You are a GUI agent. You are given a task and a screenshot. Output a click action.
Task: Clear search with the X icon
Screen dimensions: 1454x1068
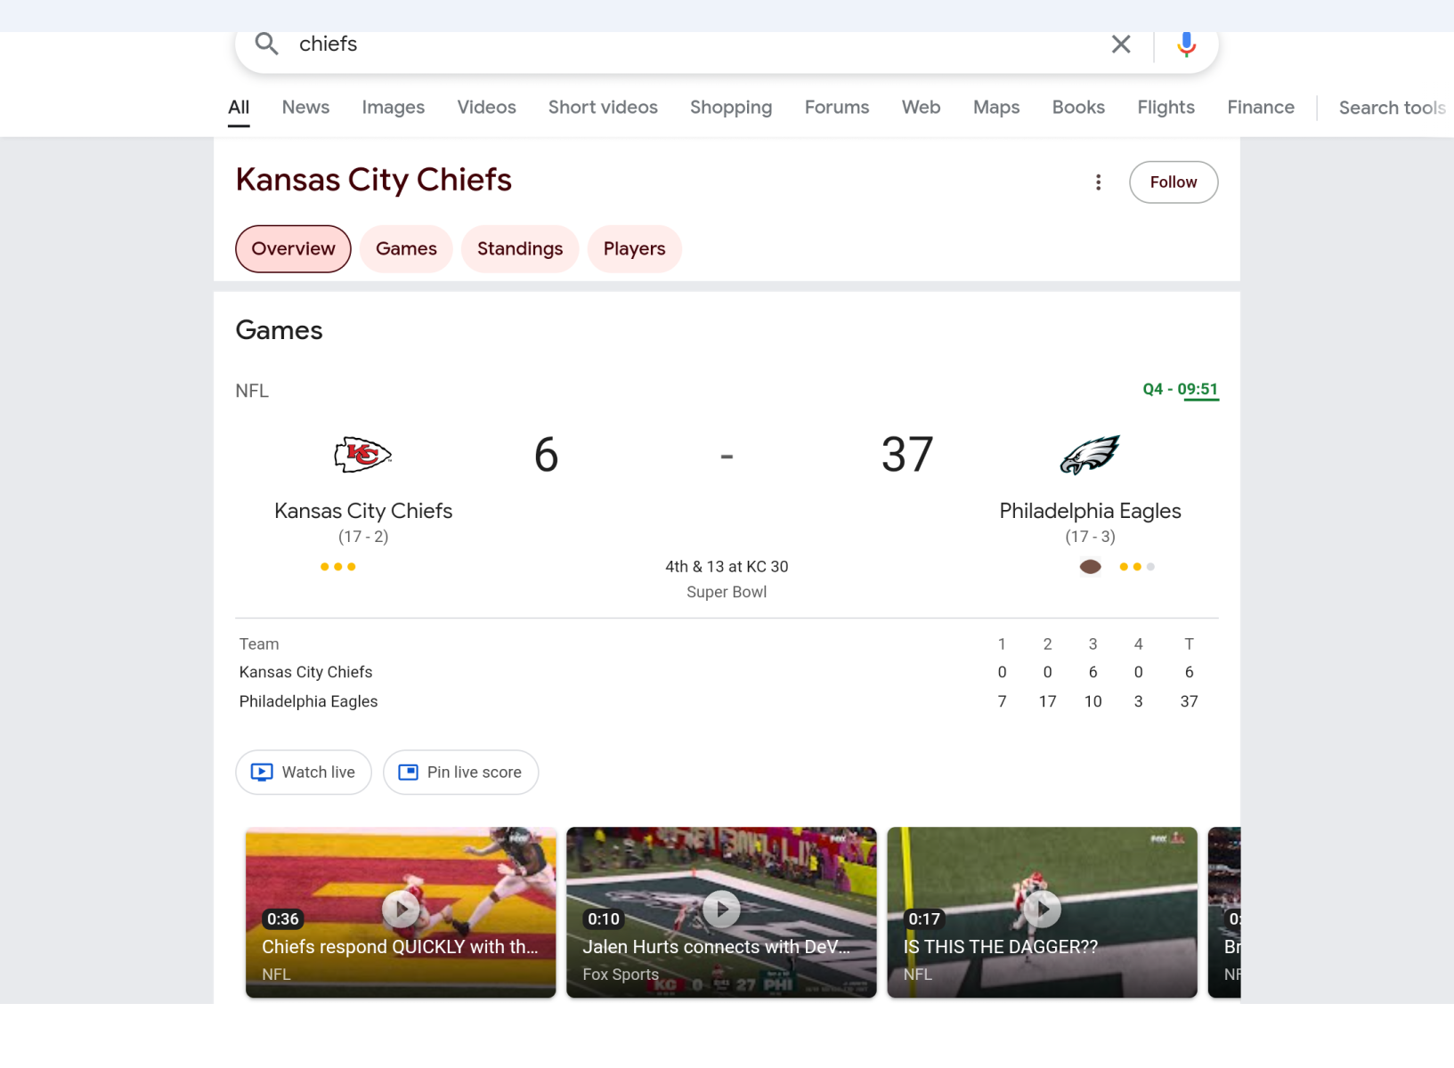(x=1121, y=44)
